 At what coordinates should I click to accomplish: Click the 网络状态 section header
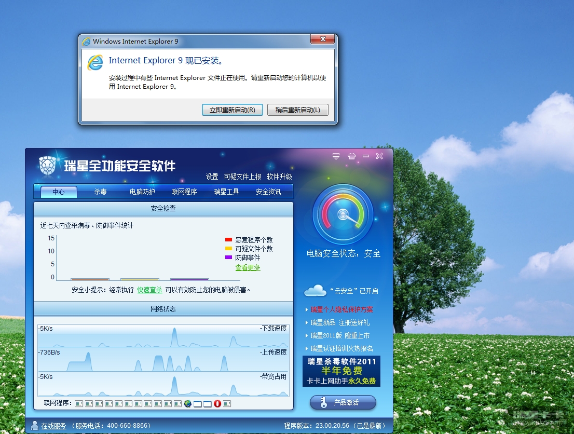point(163,309)
